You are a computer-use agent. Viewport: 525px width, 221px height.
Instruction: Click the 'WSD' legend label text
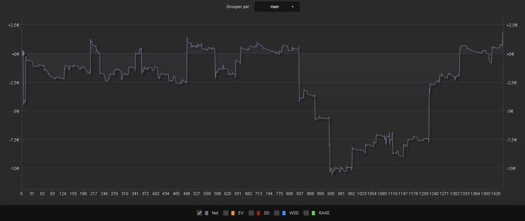click(x=294, y=213)
